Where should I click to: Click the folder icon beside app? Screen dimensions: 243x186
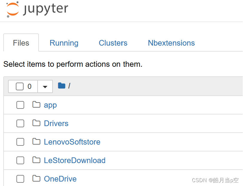point(36,105)
